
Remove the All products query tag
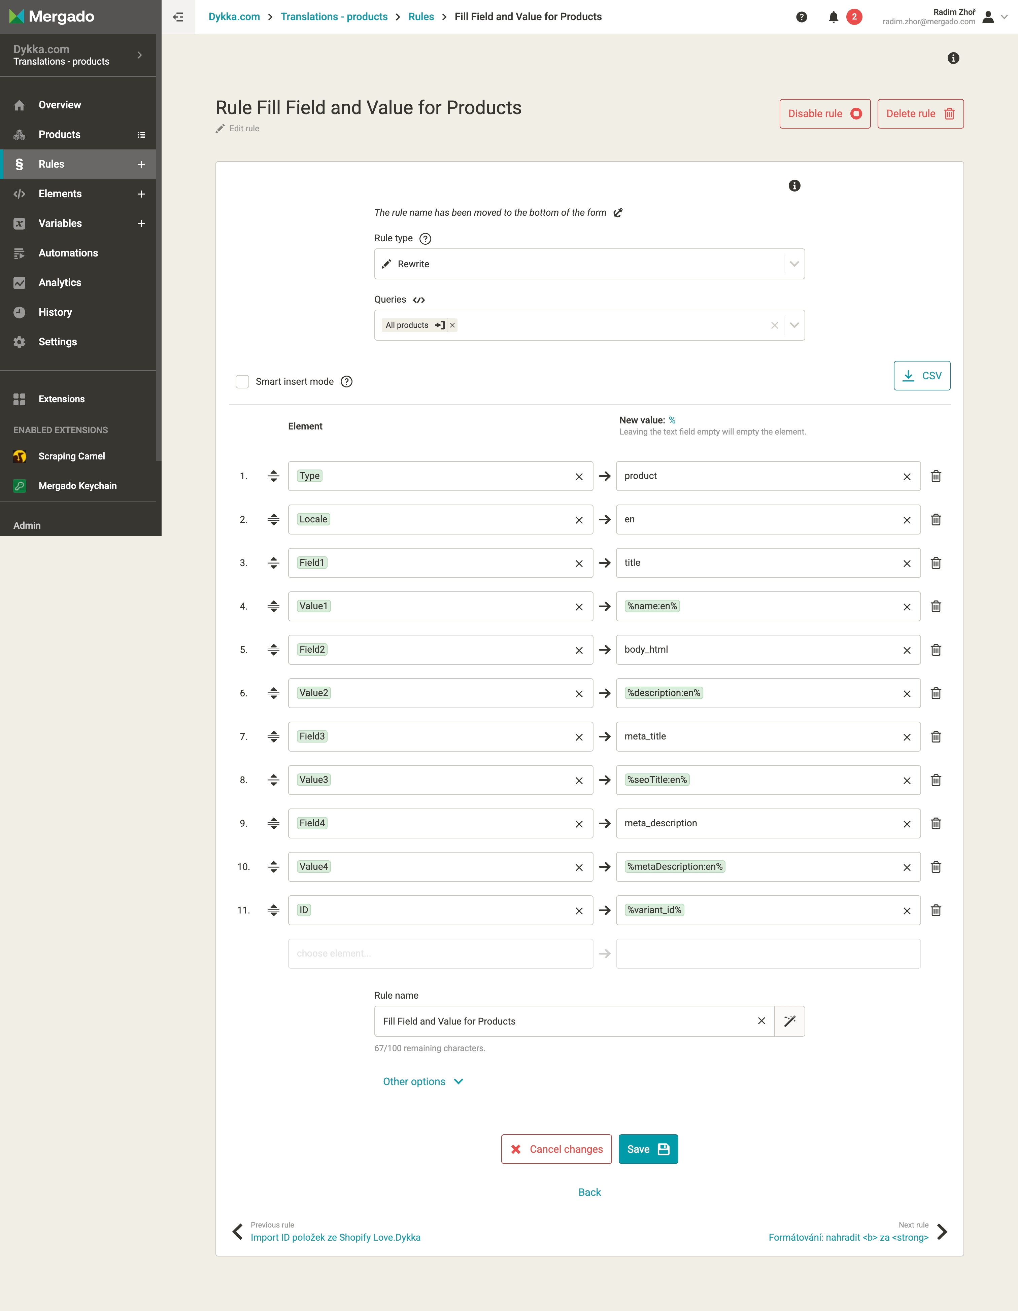[452, 325]
